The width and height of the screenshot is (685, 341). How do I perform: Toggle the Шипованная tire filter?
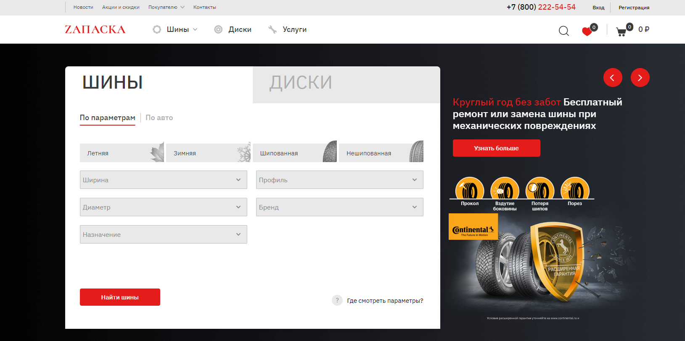[295, 153]
